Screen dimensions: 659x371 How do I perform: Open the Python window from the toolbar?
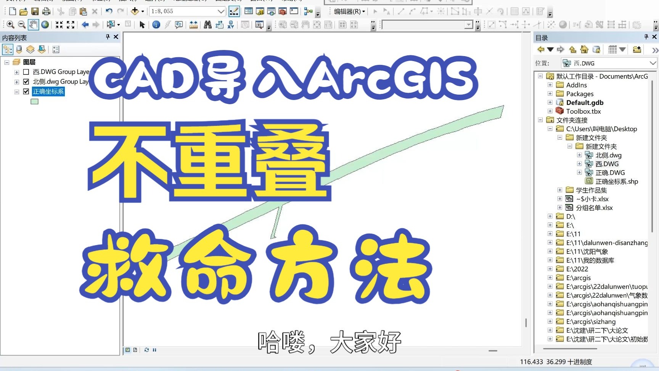pyautogui.click(x=293, y=11)
